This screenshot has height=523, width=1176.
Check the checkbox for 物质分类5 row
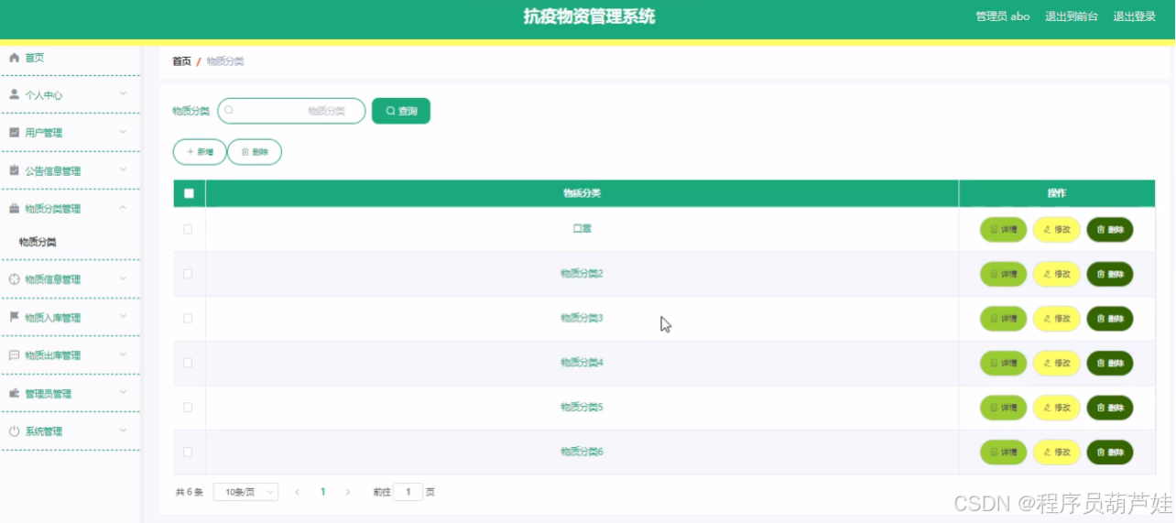[188, 408]
